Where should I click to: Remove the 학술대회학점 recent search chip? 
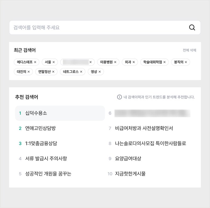(x=164, y=62)
